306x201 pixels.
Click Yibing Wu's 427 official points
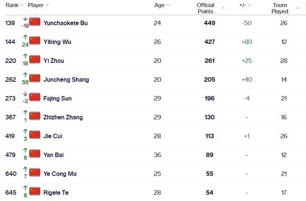(210, 42)
